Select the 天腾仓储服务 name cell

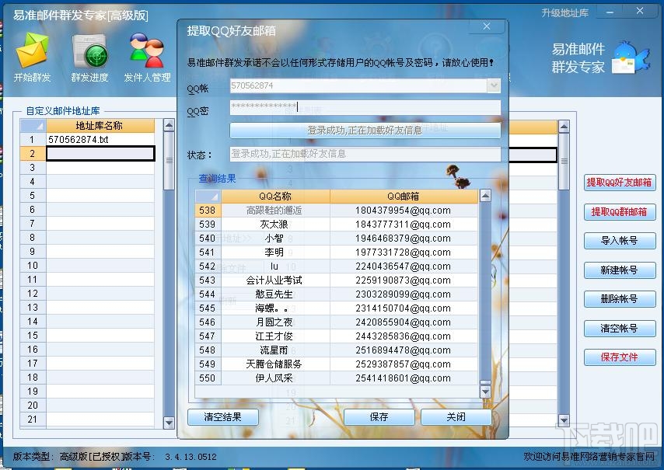(275, 364)
